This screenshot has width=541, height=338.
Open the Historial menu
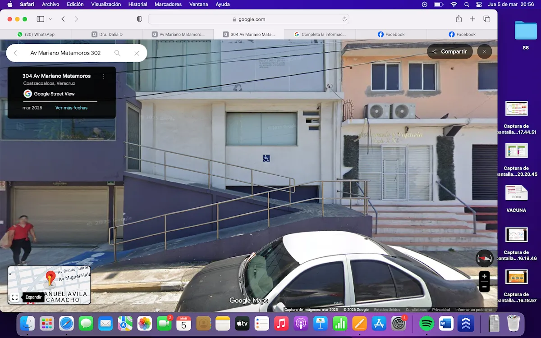coord(138,5)
